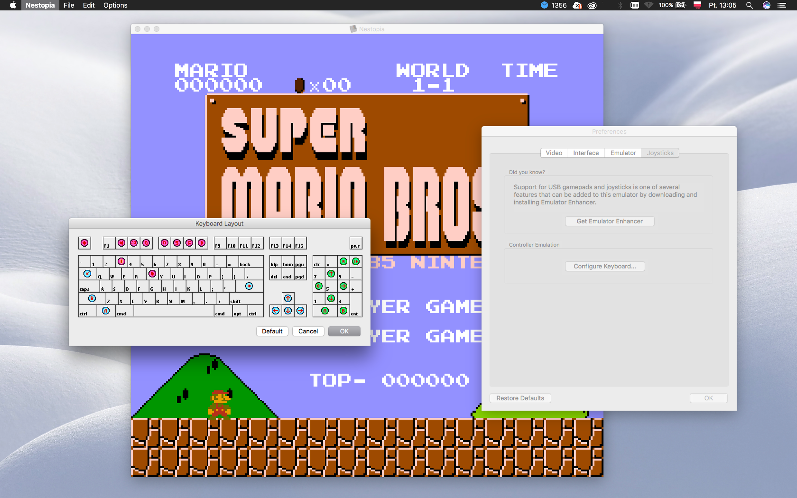This screenshot has width=797, height=498.
Task: Select the green B icon on numpad
Action: 343,311
